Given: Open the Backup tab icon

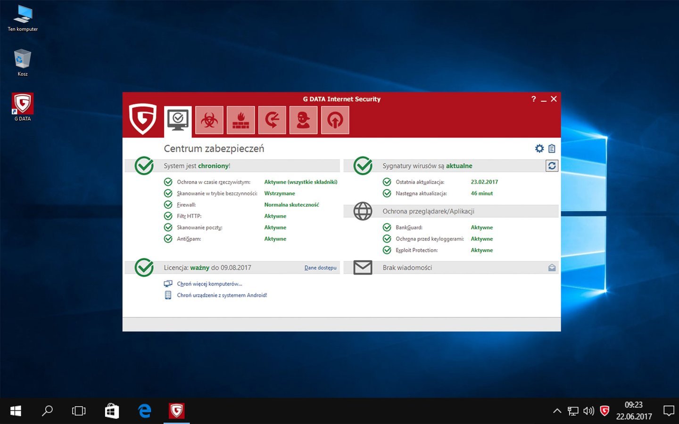Looking at the screenshot, I should (x=272, y=120).
